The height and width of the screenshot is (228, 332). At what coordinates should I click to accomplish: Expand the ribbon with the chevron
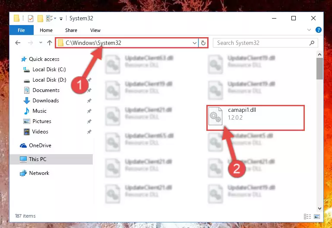tap(309, 30)
